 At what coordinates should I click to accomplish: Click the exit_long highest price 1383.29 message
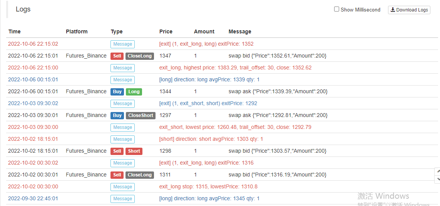[235, 68]
